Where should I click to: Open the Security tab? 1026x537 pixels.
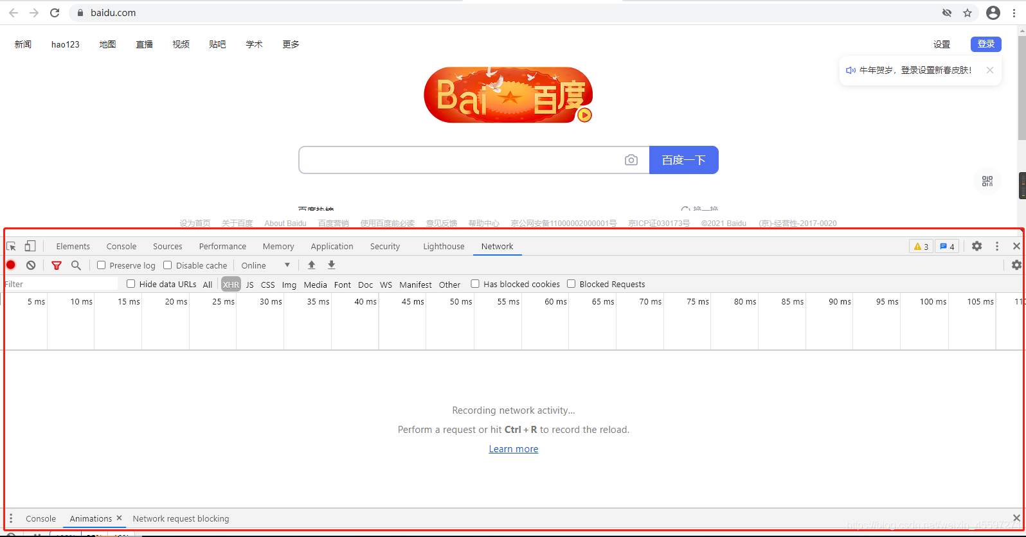[x=385, y=246]
